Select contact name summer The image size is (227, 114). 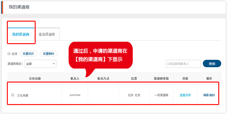pos(75,95)
